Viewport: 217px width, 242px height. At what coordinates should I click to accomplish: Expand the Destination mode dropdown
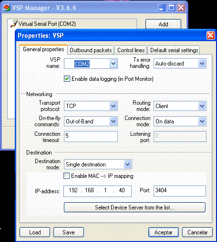128,164
